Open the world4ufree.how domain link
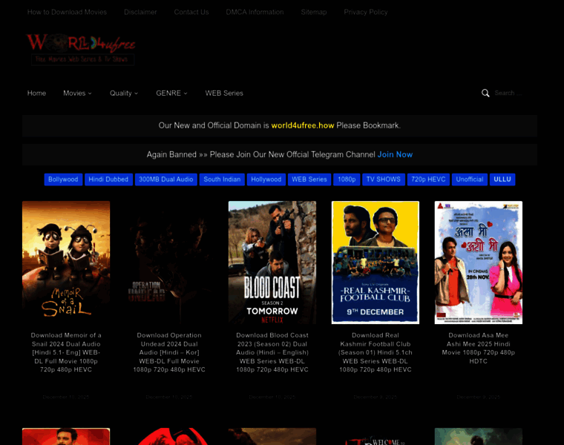564x445 pixels. (303, 125)
